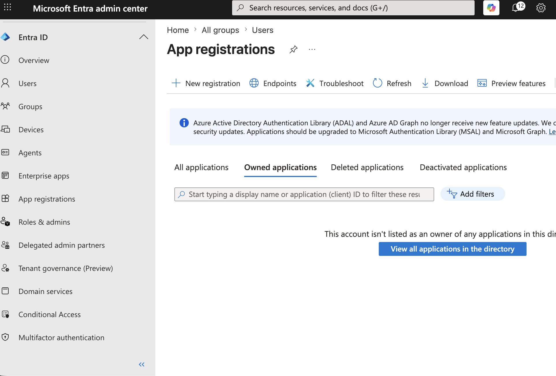Go to Users in sidebar
The image size is (556, 376).
click(x=27, y=83)
